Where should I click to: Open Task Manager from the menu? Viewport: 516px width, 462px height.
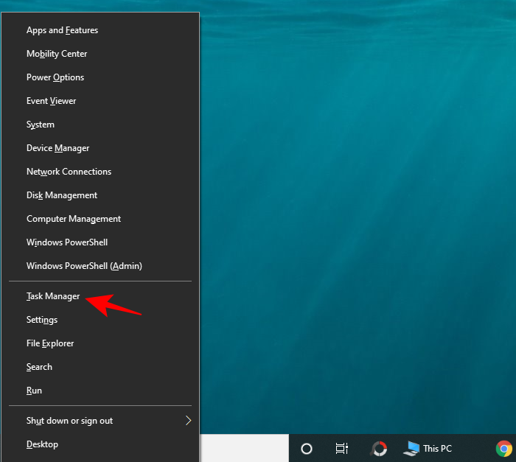pyautogui.click(x=53, y=296)
